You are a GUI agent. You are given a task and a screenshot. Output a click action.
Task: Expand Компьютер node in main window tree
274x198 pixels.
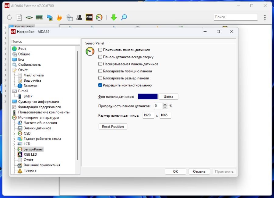pyautogui.click(x=5, y=27)
